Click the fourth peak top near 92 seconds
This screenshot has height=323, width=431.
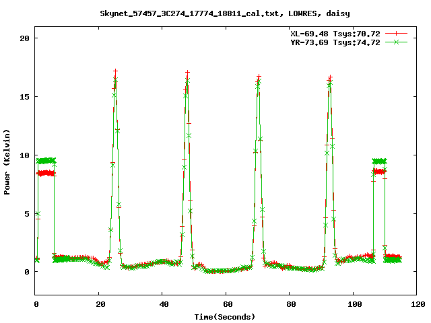(x=330, y=78)
